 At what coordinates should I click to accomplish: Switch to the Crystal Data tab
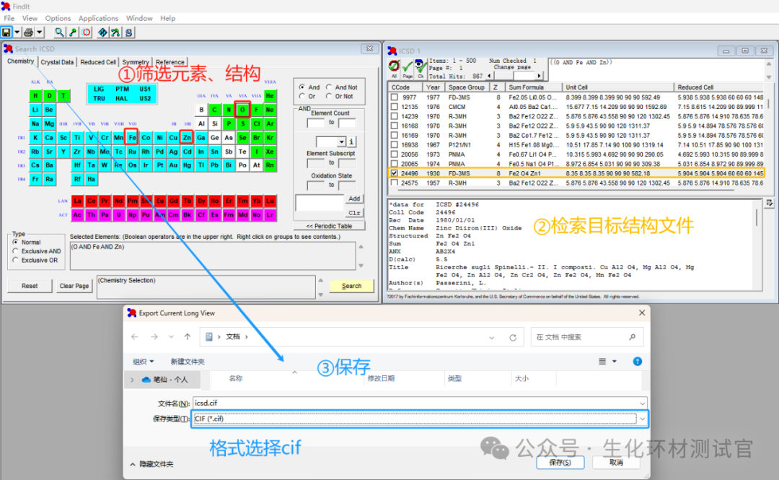[57, 62]
